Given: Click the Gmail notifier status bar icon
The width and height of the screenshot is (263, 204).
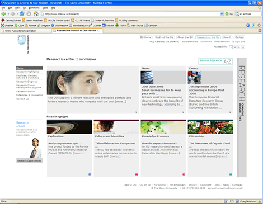Looking at the screenshot, I should pyautogui.click(x=232, y=201).
